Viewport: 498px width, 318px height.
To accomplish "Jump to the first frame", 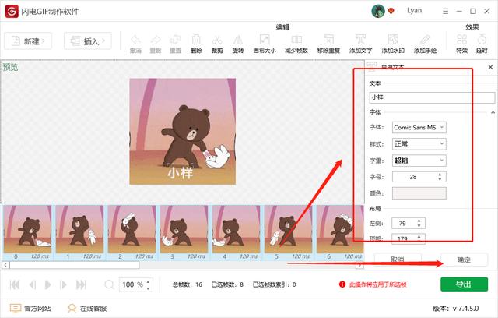I will pos(15,284).
